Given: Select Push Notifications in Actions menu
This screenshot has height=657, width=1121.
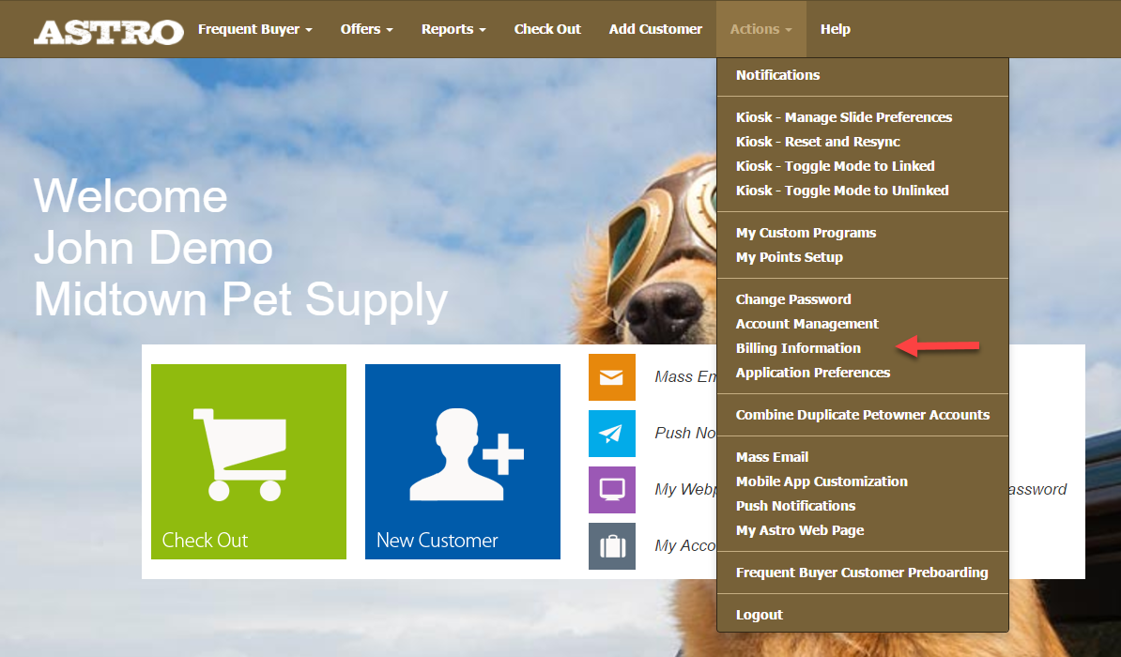Looking at the screenshot, I should [796, 506].
